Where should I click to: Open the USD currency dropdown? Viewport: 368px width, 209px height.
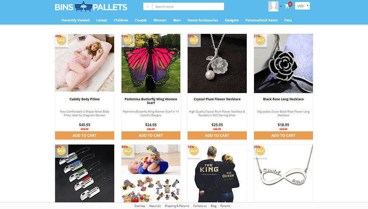click(302, 6)
